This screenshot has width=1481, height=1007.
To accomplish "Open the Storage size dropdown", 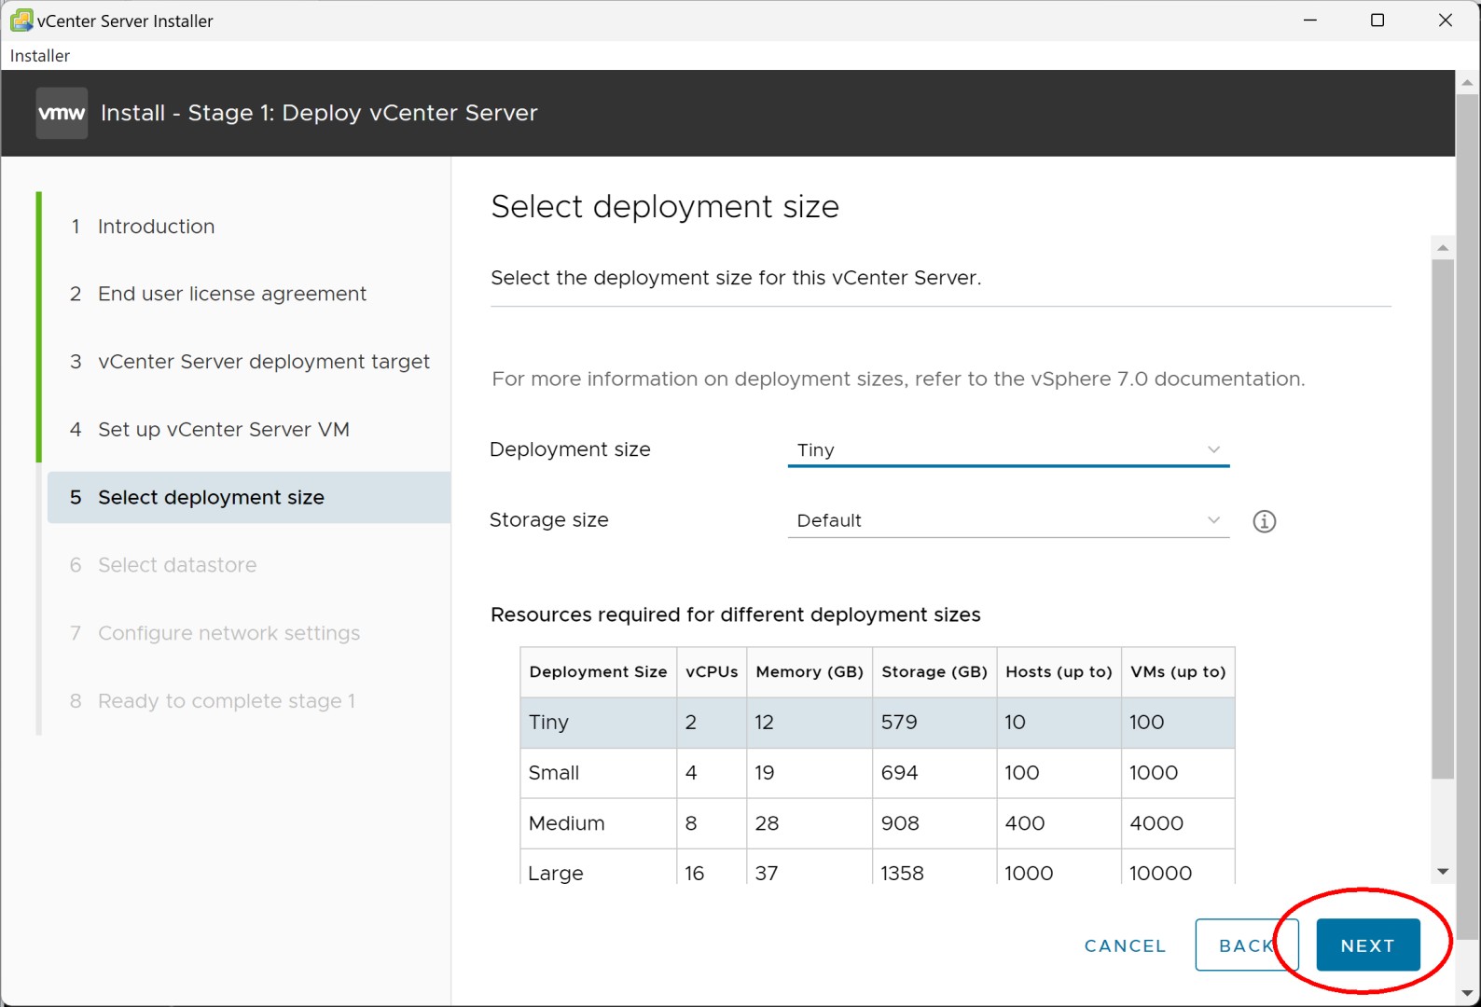I will tap(1008, 520).
